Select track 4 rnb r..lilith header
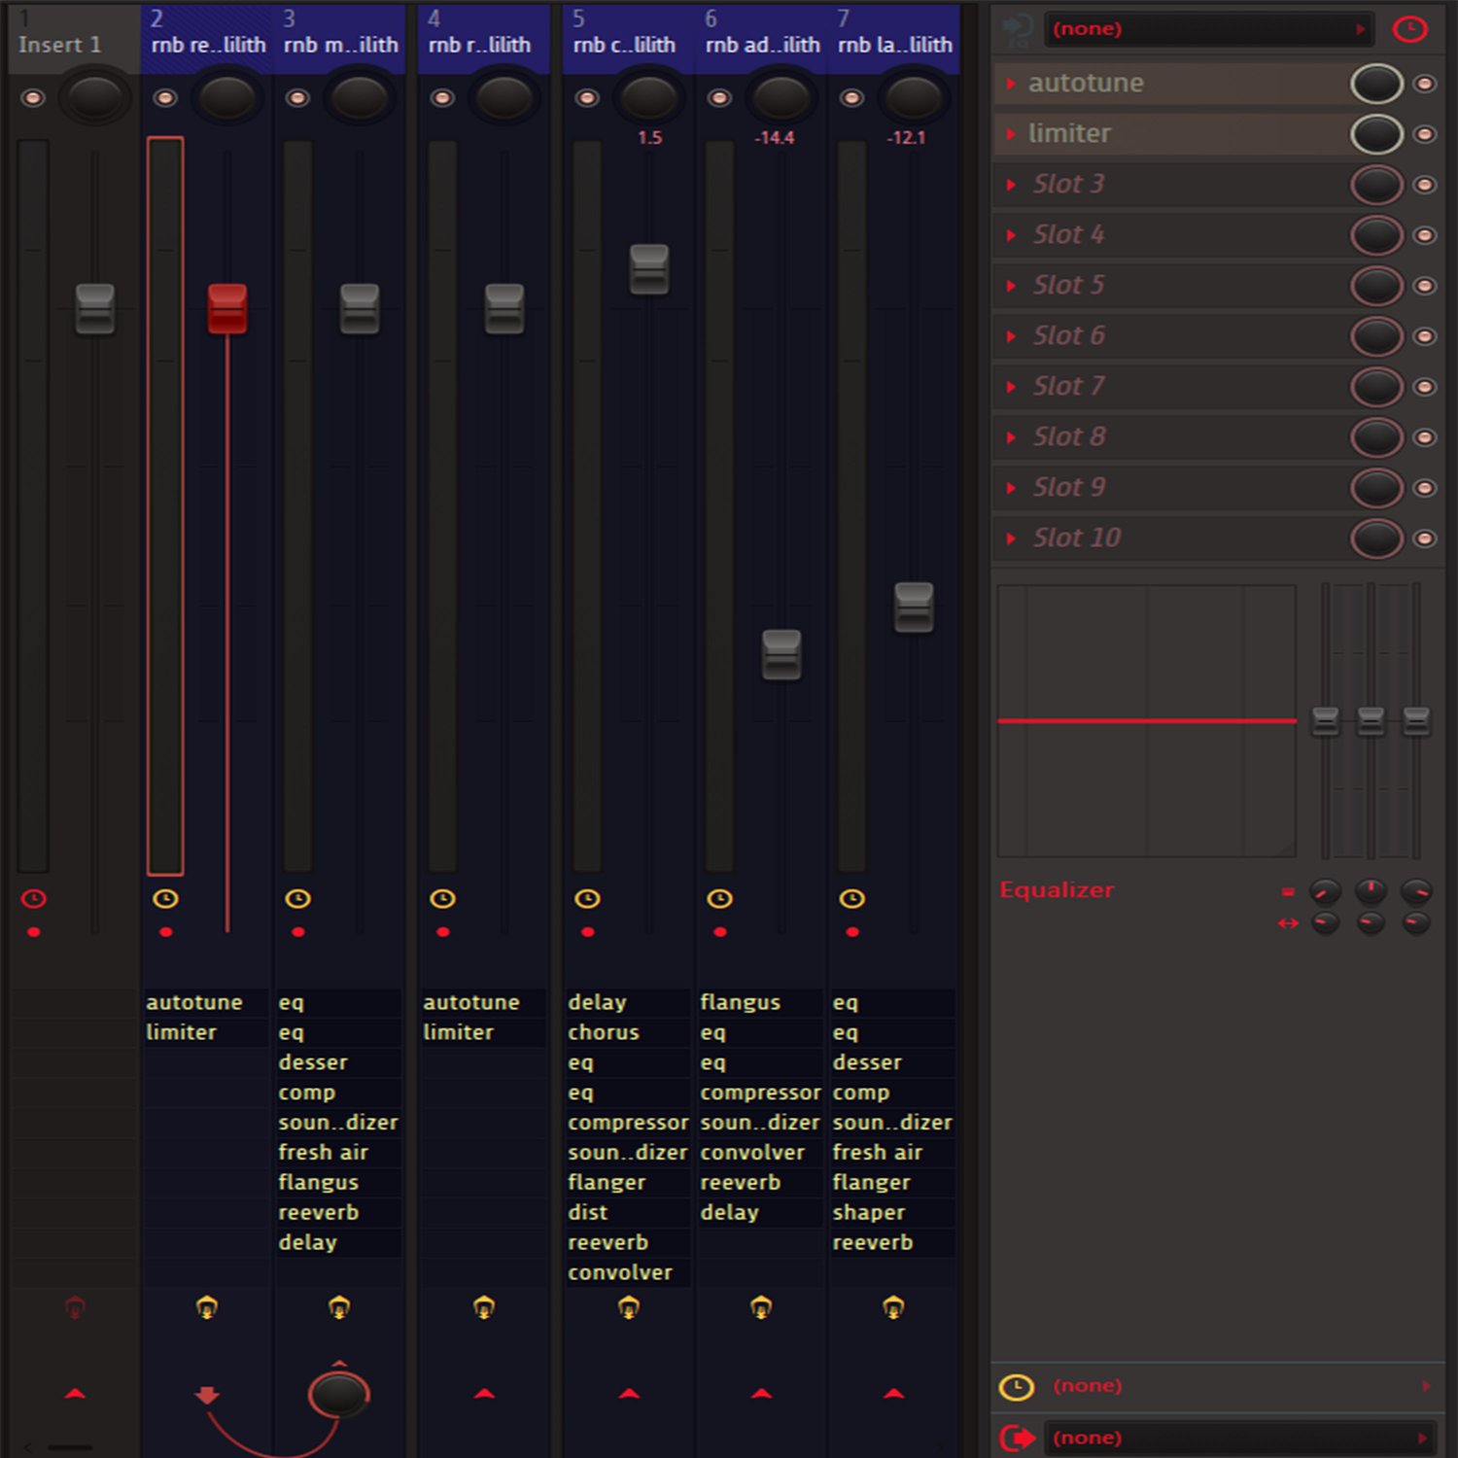This screenshot has height=1458, width=1458. [x=484, y=39]
